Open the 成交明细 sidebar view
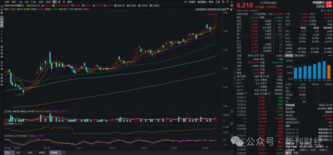Viewport: 333px width, 155px height. 2,52
